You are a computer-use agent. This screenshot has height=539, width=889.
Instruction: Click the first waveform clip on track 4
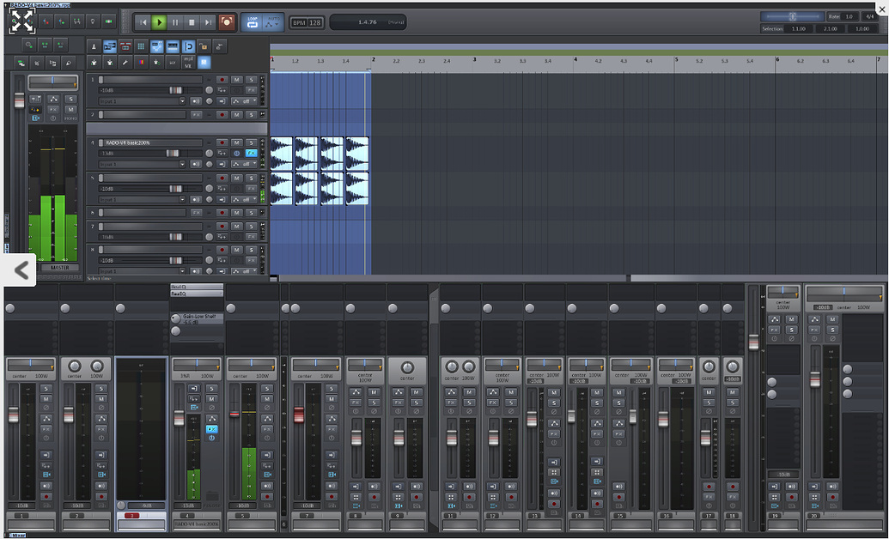282,153
